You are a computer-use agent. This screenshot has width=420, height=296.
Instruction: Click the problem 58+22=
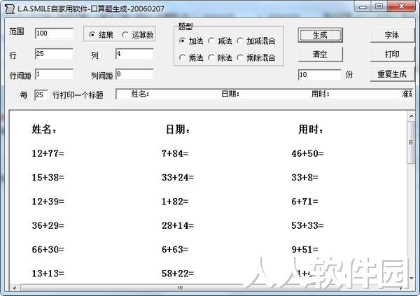(x=178, y=274)
